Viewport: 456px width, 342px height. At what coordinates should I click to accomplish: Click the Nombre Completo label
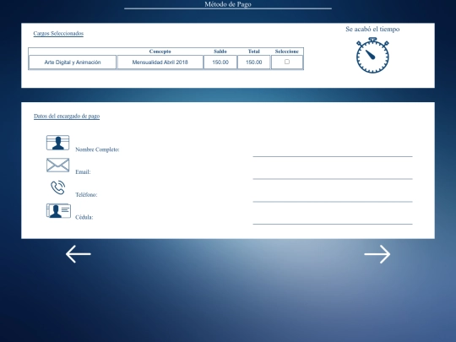(97, 149)
